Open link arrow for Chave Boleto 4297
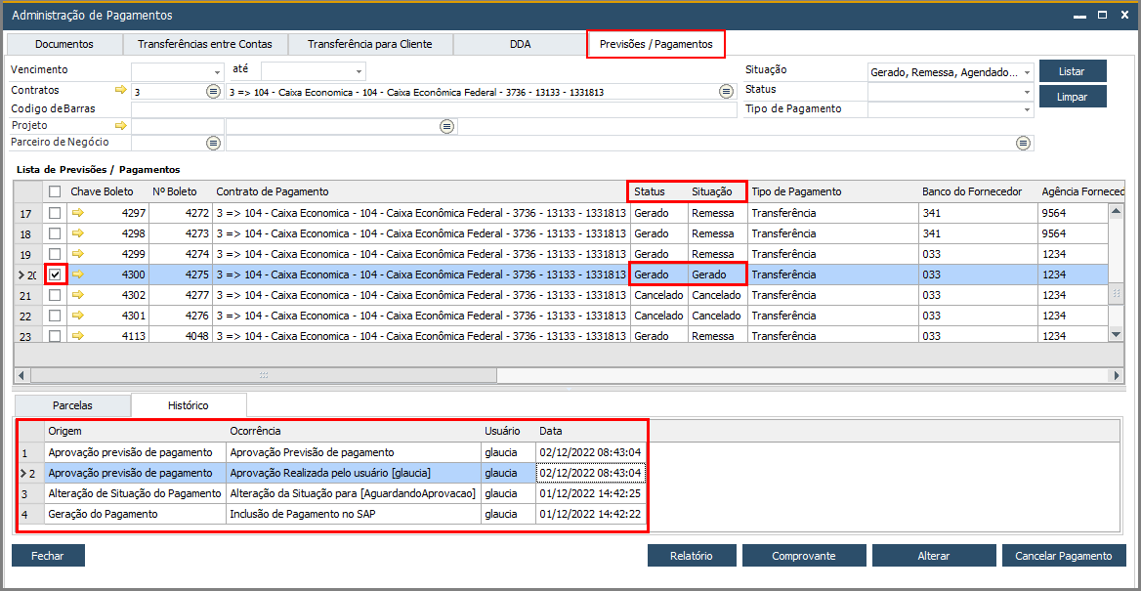This screenshot has height=591, width=1141. pos(78,213)
